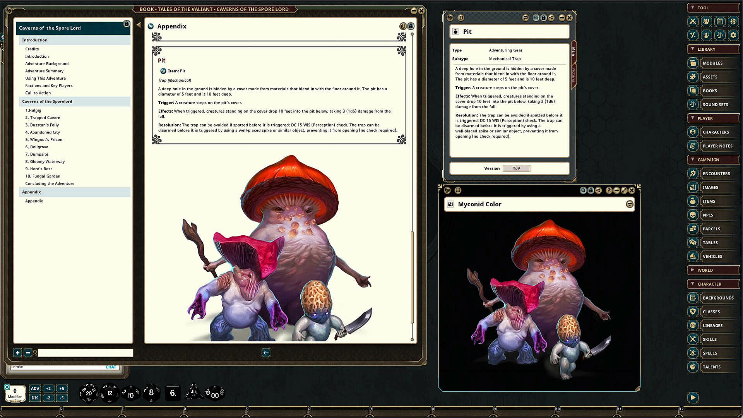Image resolution: width=743 pixels, height=418 pixels.
Task: Open the Modules library icon
Action: tap(693, 63)
